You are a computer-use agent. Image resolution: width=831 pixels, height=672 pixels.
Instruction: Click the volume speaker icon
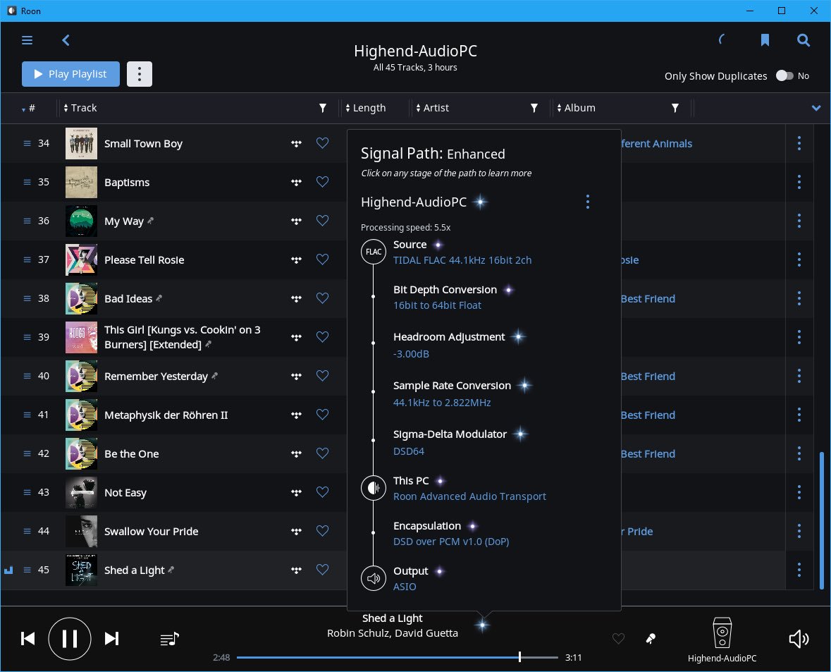(x=799, y=639)
